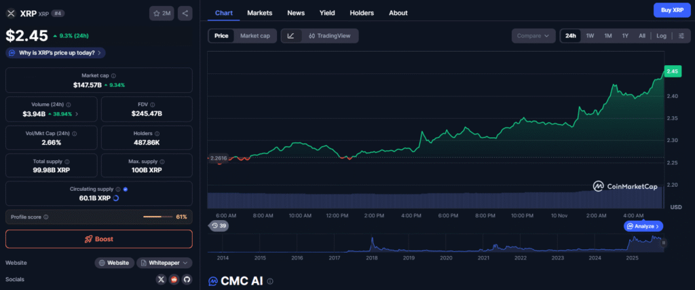Viewport: 695px width, 290px height.
Task: Open the share icon button
Action: tap(185, 14)
